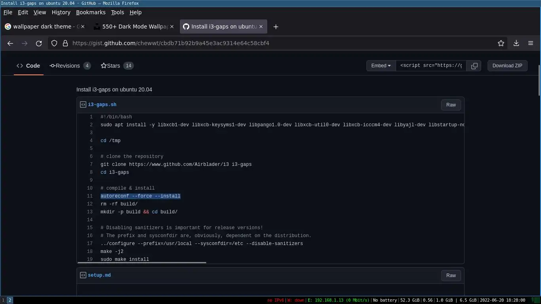
Task: Click the '# compile & install' comment
Action: tap(128, 188)
